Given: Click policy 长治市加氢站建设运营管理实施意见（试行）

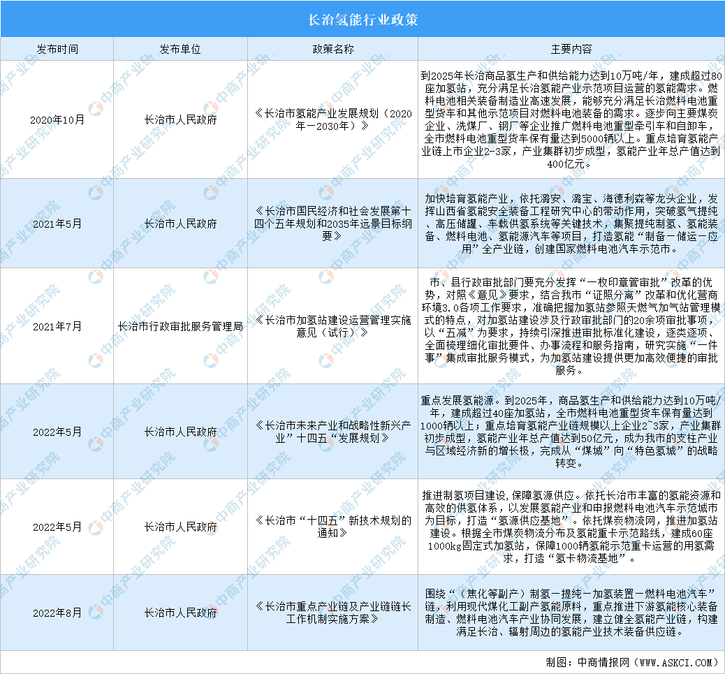Looking at the screenshot, I should pos(332,326).
